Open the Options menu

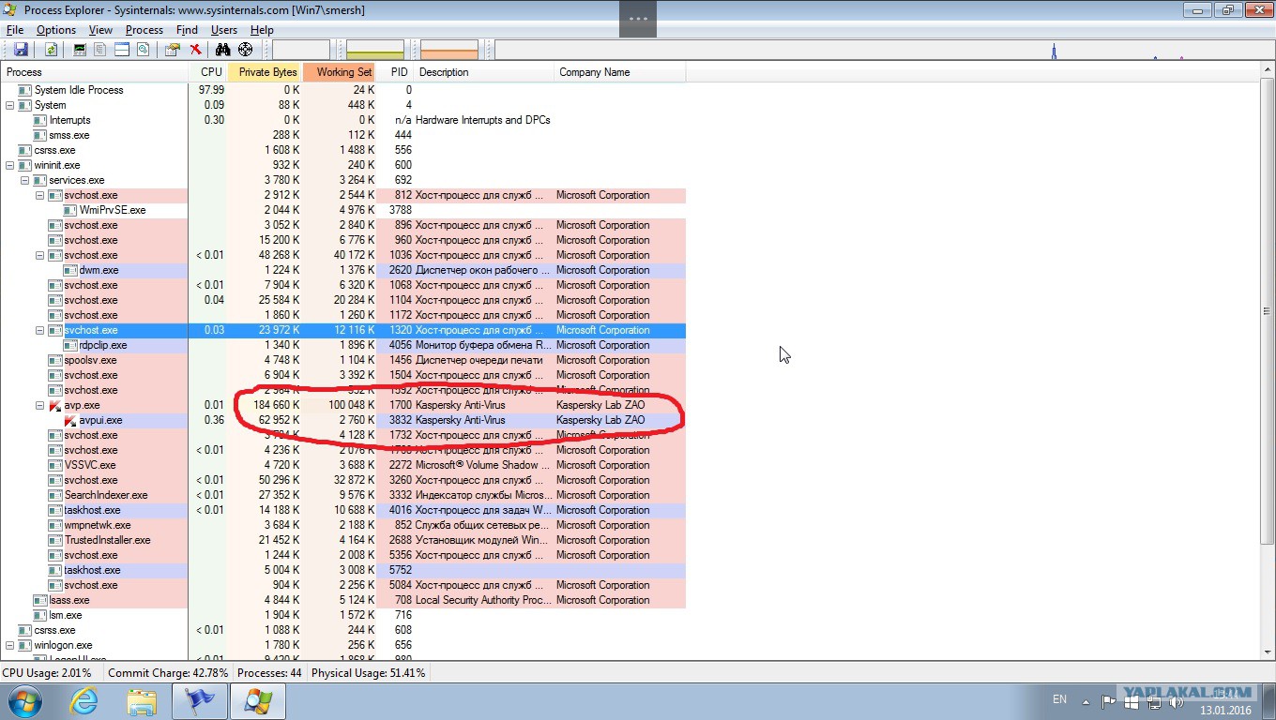pyautogui.click(x=56, y=30)
